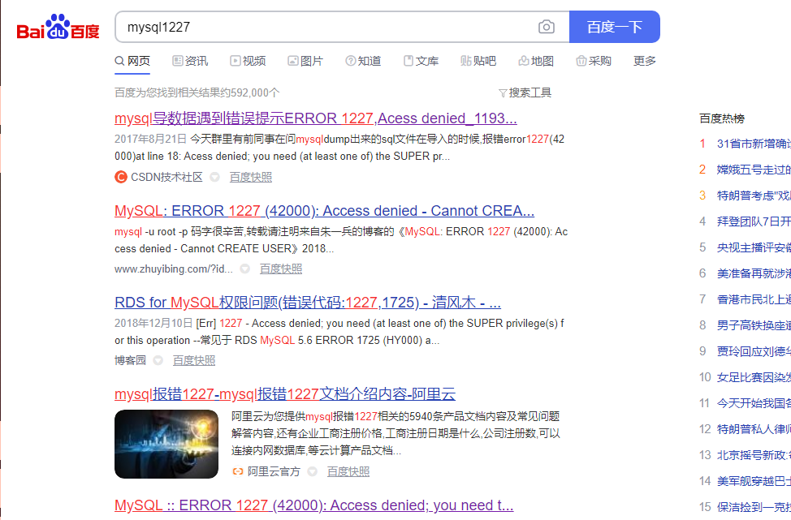Click the 阿里云 result thumbnail image

click(166, 444)
